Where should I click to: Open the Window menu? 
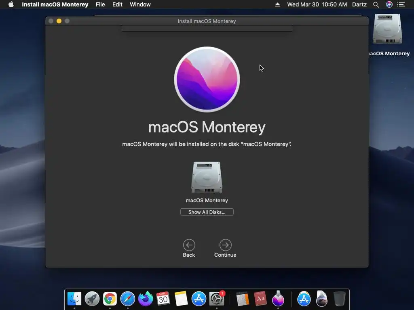140,4
